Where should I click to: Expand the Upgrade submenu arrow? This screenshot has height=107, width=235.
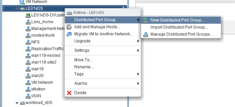point(138,41)
